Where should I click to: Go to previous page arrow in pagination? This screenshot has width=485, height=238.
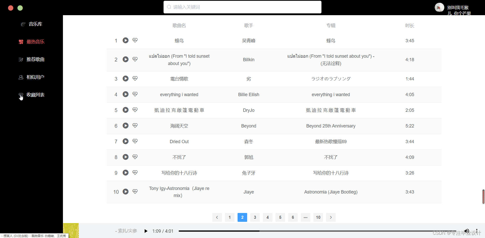click(217, 217)
